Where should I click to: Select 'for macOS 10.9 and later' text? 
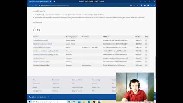tap(89, 47)
